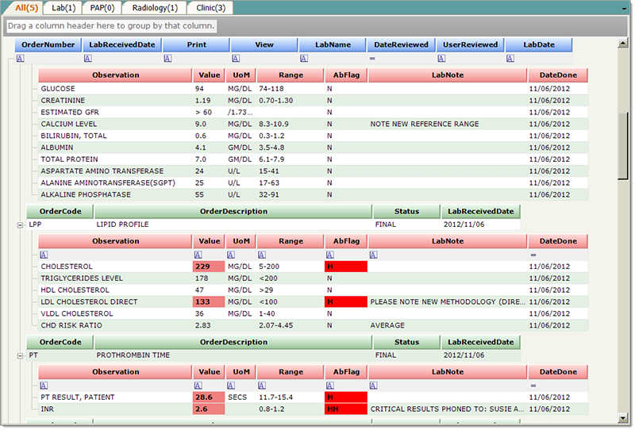This screenshot has width=635, height=430.
Task: Click the red H flag for CHOLESTEROL
Action: pyautogui.click(x=346, y=267)
